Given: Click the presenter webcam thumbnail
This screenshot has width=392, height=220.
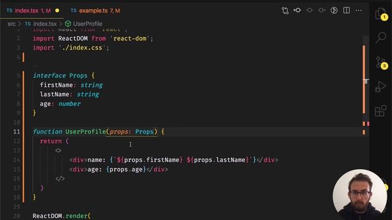Looking at the screenshot, I should coord(360,194).
